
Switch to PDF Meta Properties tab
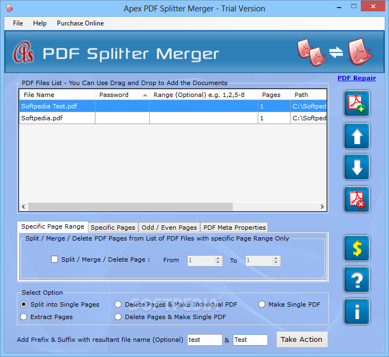(234, 228)
